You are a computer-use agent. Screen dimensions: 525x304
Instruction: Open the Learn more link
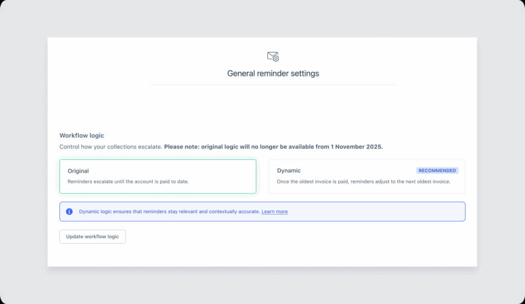click(x=274, y=212)
